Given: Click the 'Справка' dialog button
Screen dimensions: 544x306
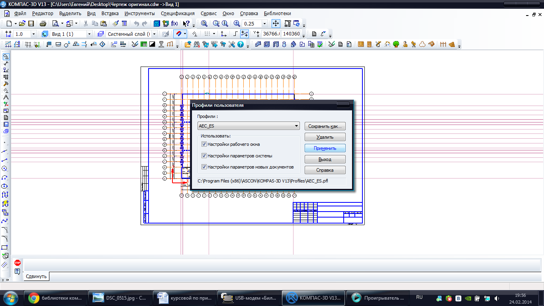Looking at the screenshot, I should 325,170.
